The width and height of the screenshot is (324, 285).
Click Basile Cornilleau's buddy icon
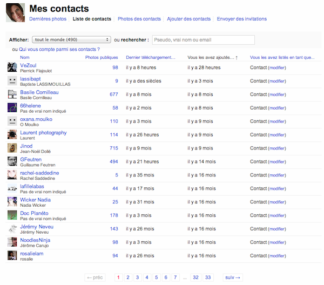point(12,94)
